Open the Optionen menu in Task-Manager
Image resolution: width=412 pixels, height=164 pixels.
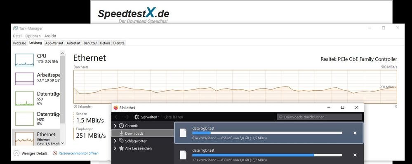(33, 36)
